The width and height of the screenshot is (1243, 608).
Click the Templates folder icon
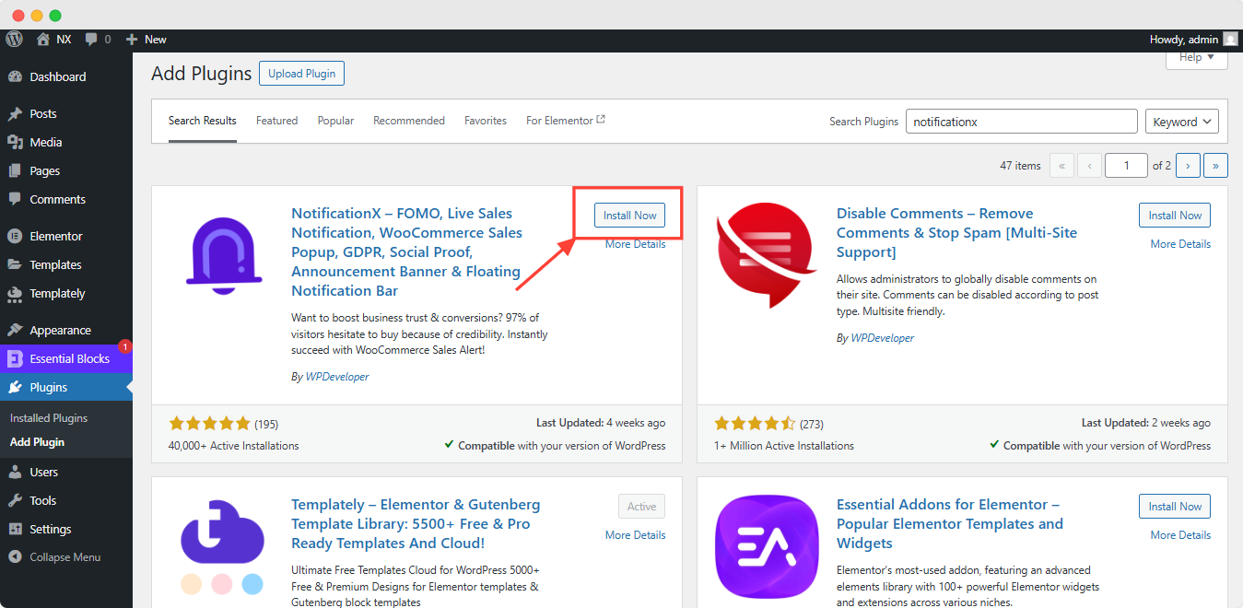pyautogui.click(x=15, y=265)
